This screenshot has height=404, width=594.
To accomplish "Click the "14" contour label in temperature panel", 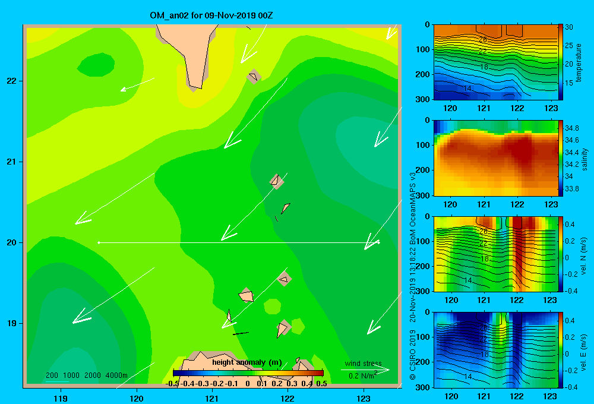I will [x=467, y=89].
